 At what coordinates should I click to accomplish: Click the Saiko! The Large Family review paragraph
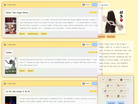(x=59, y=24)
